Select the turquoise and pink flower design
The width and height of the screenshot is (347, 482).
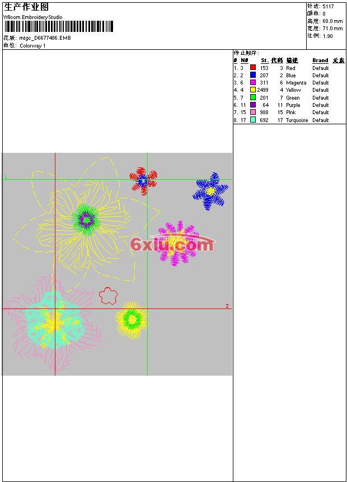point(53,324)
